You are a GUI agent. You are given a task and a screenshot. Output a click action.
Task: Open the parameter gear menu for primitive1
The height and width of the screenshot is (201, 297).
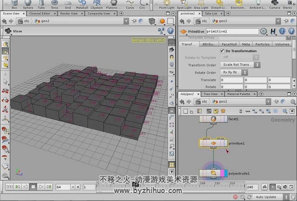[x=263, y=31]
